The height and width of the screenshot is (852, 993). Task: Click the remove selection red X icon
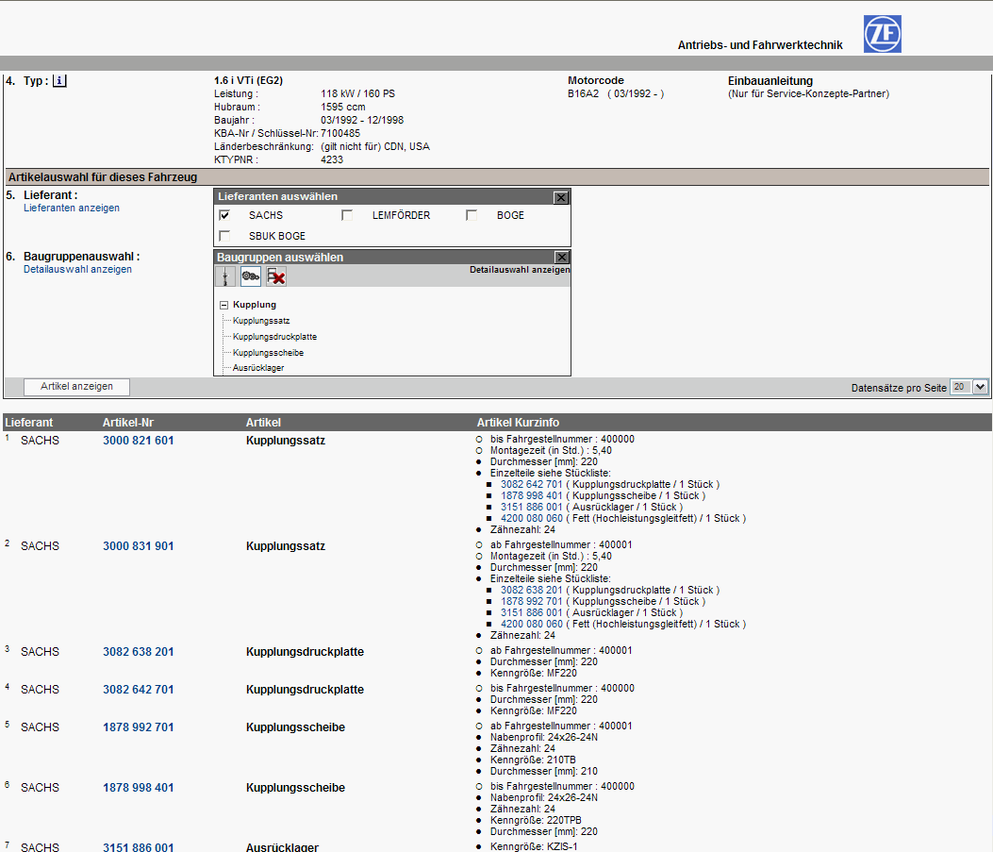click(276, 276)
